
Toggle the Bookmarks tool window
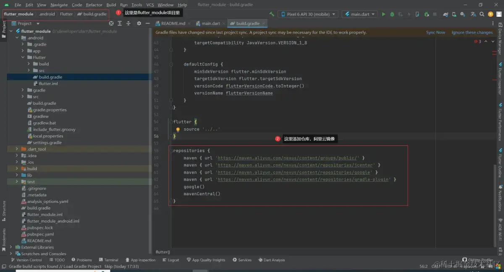4,240
